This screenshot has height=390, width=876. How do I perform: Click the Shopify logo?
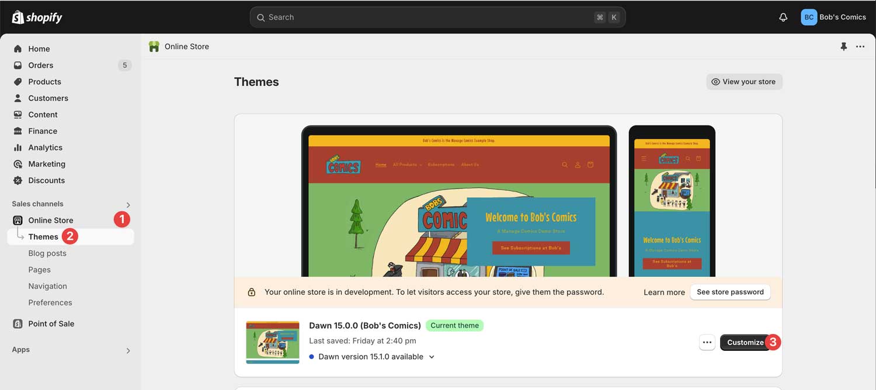pos(37,17)
